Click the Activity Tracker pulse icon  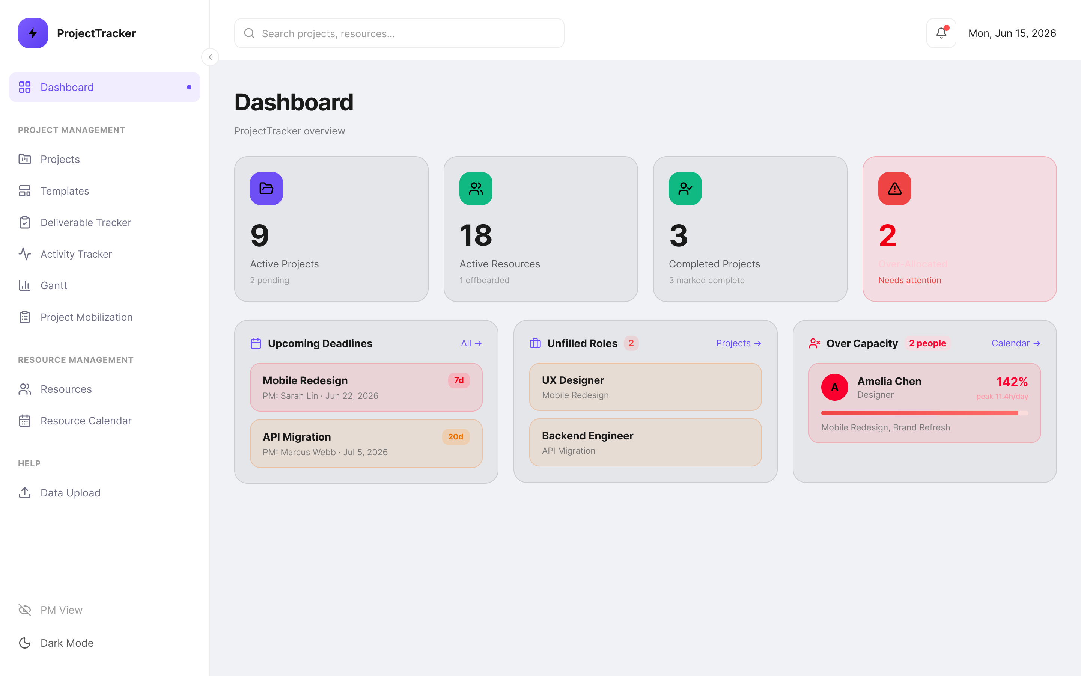[24, 254]
